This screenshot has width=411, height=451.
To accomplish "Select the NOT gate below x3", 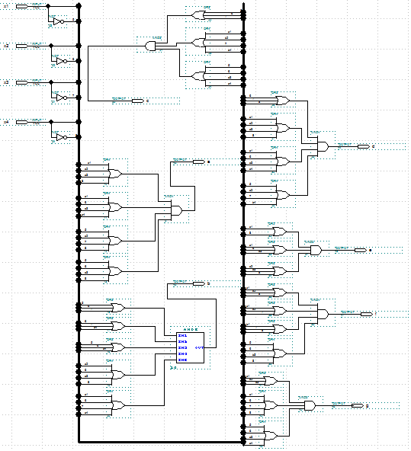I will 62,98.
